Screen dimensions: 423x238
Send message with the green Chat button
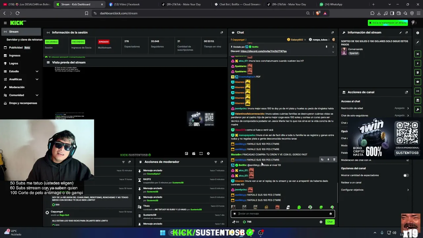click(330, 222)
